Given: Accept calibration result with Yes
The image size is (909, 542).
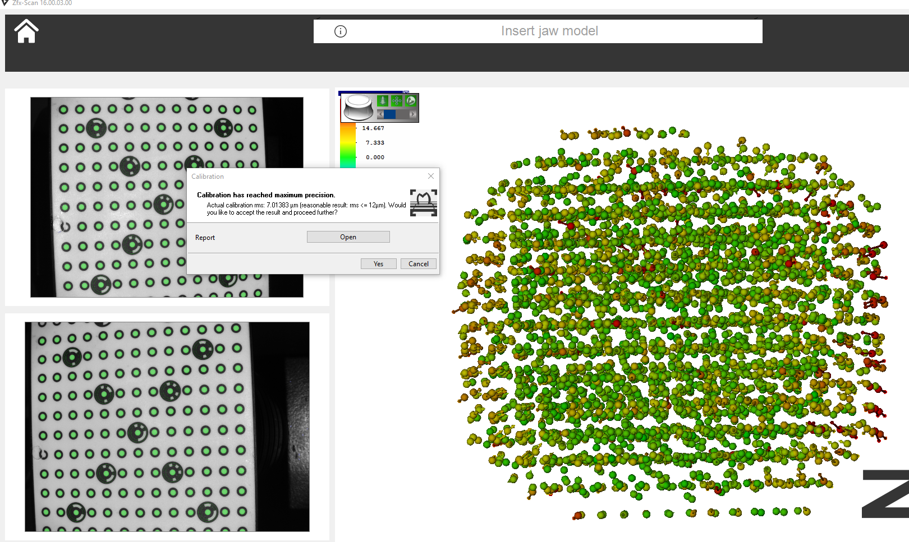Looking at the screenshot, I should click(378, 264).
